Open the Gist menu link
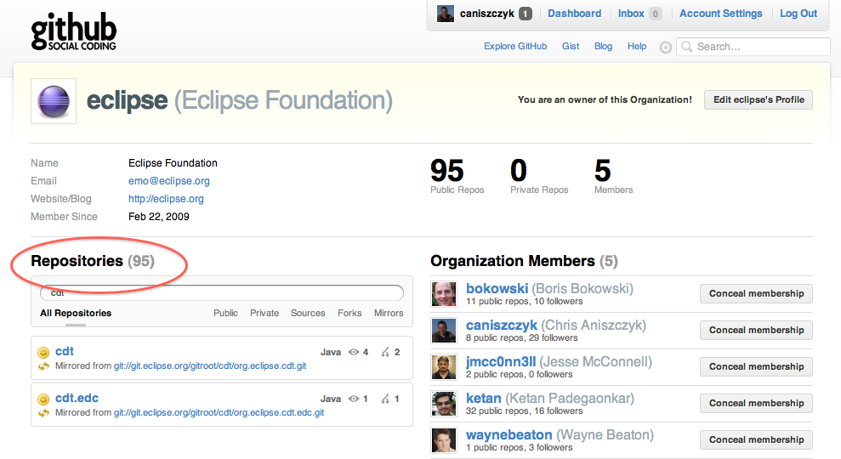This screenshot has height=459, width=841. 571,46
